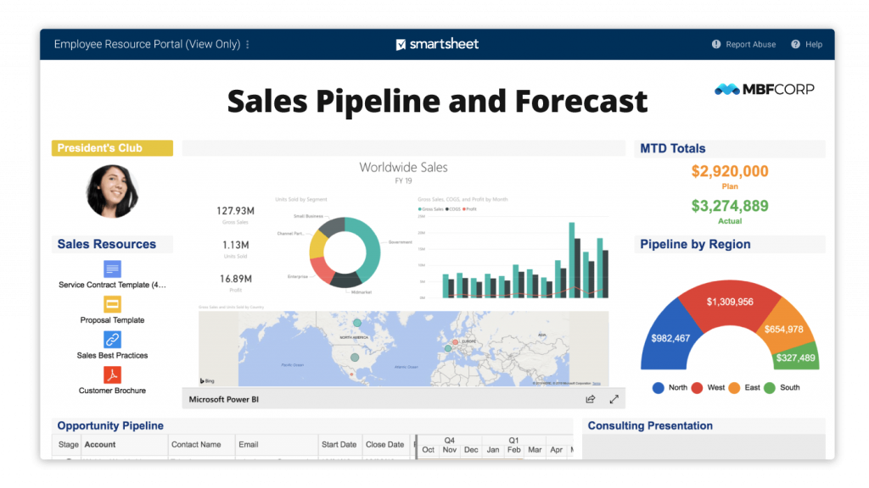Click the Sales Best Practices link icon
Image resolution: width=869 pixels, height=488 pixels.
[x=111, y=341]
